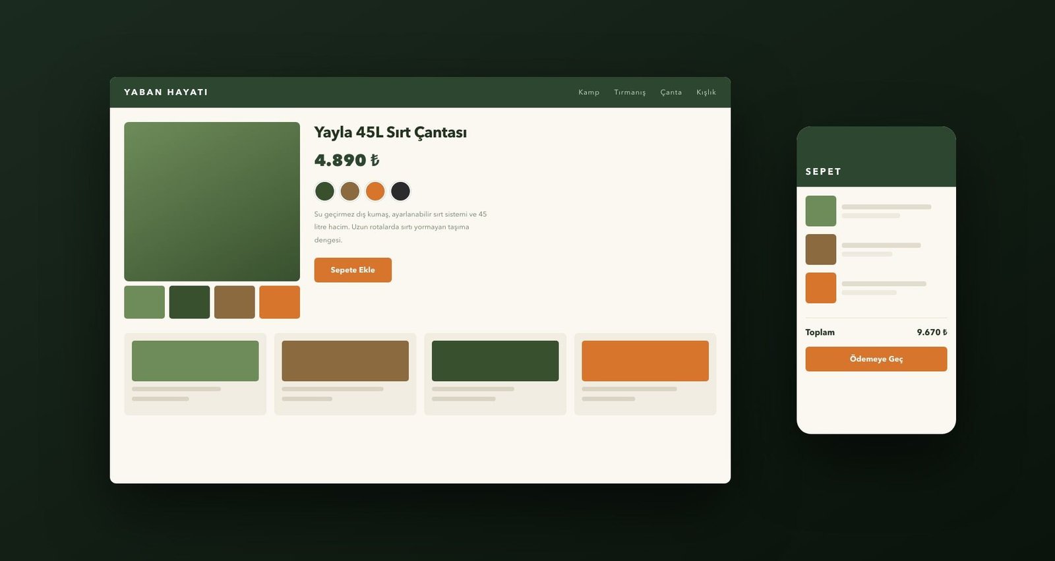Open the brown related product card

tap(346, 374)
